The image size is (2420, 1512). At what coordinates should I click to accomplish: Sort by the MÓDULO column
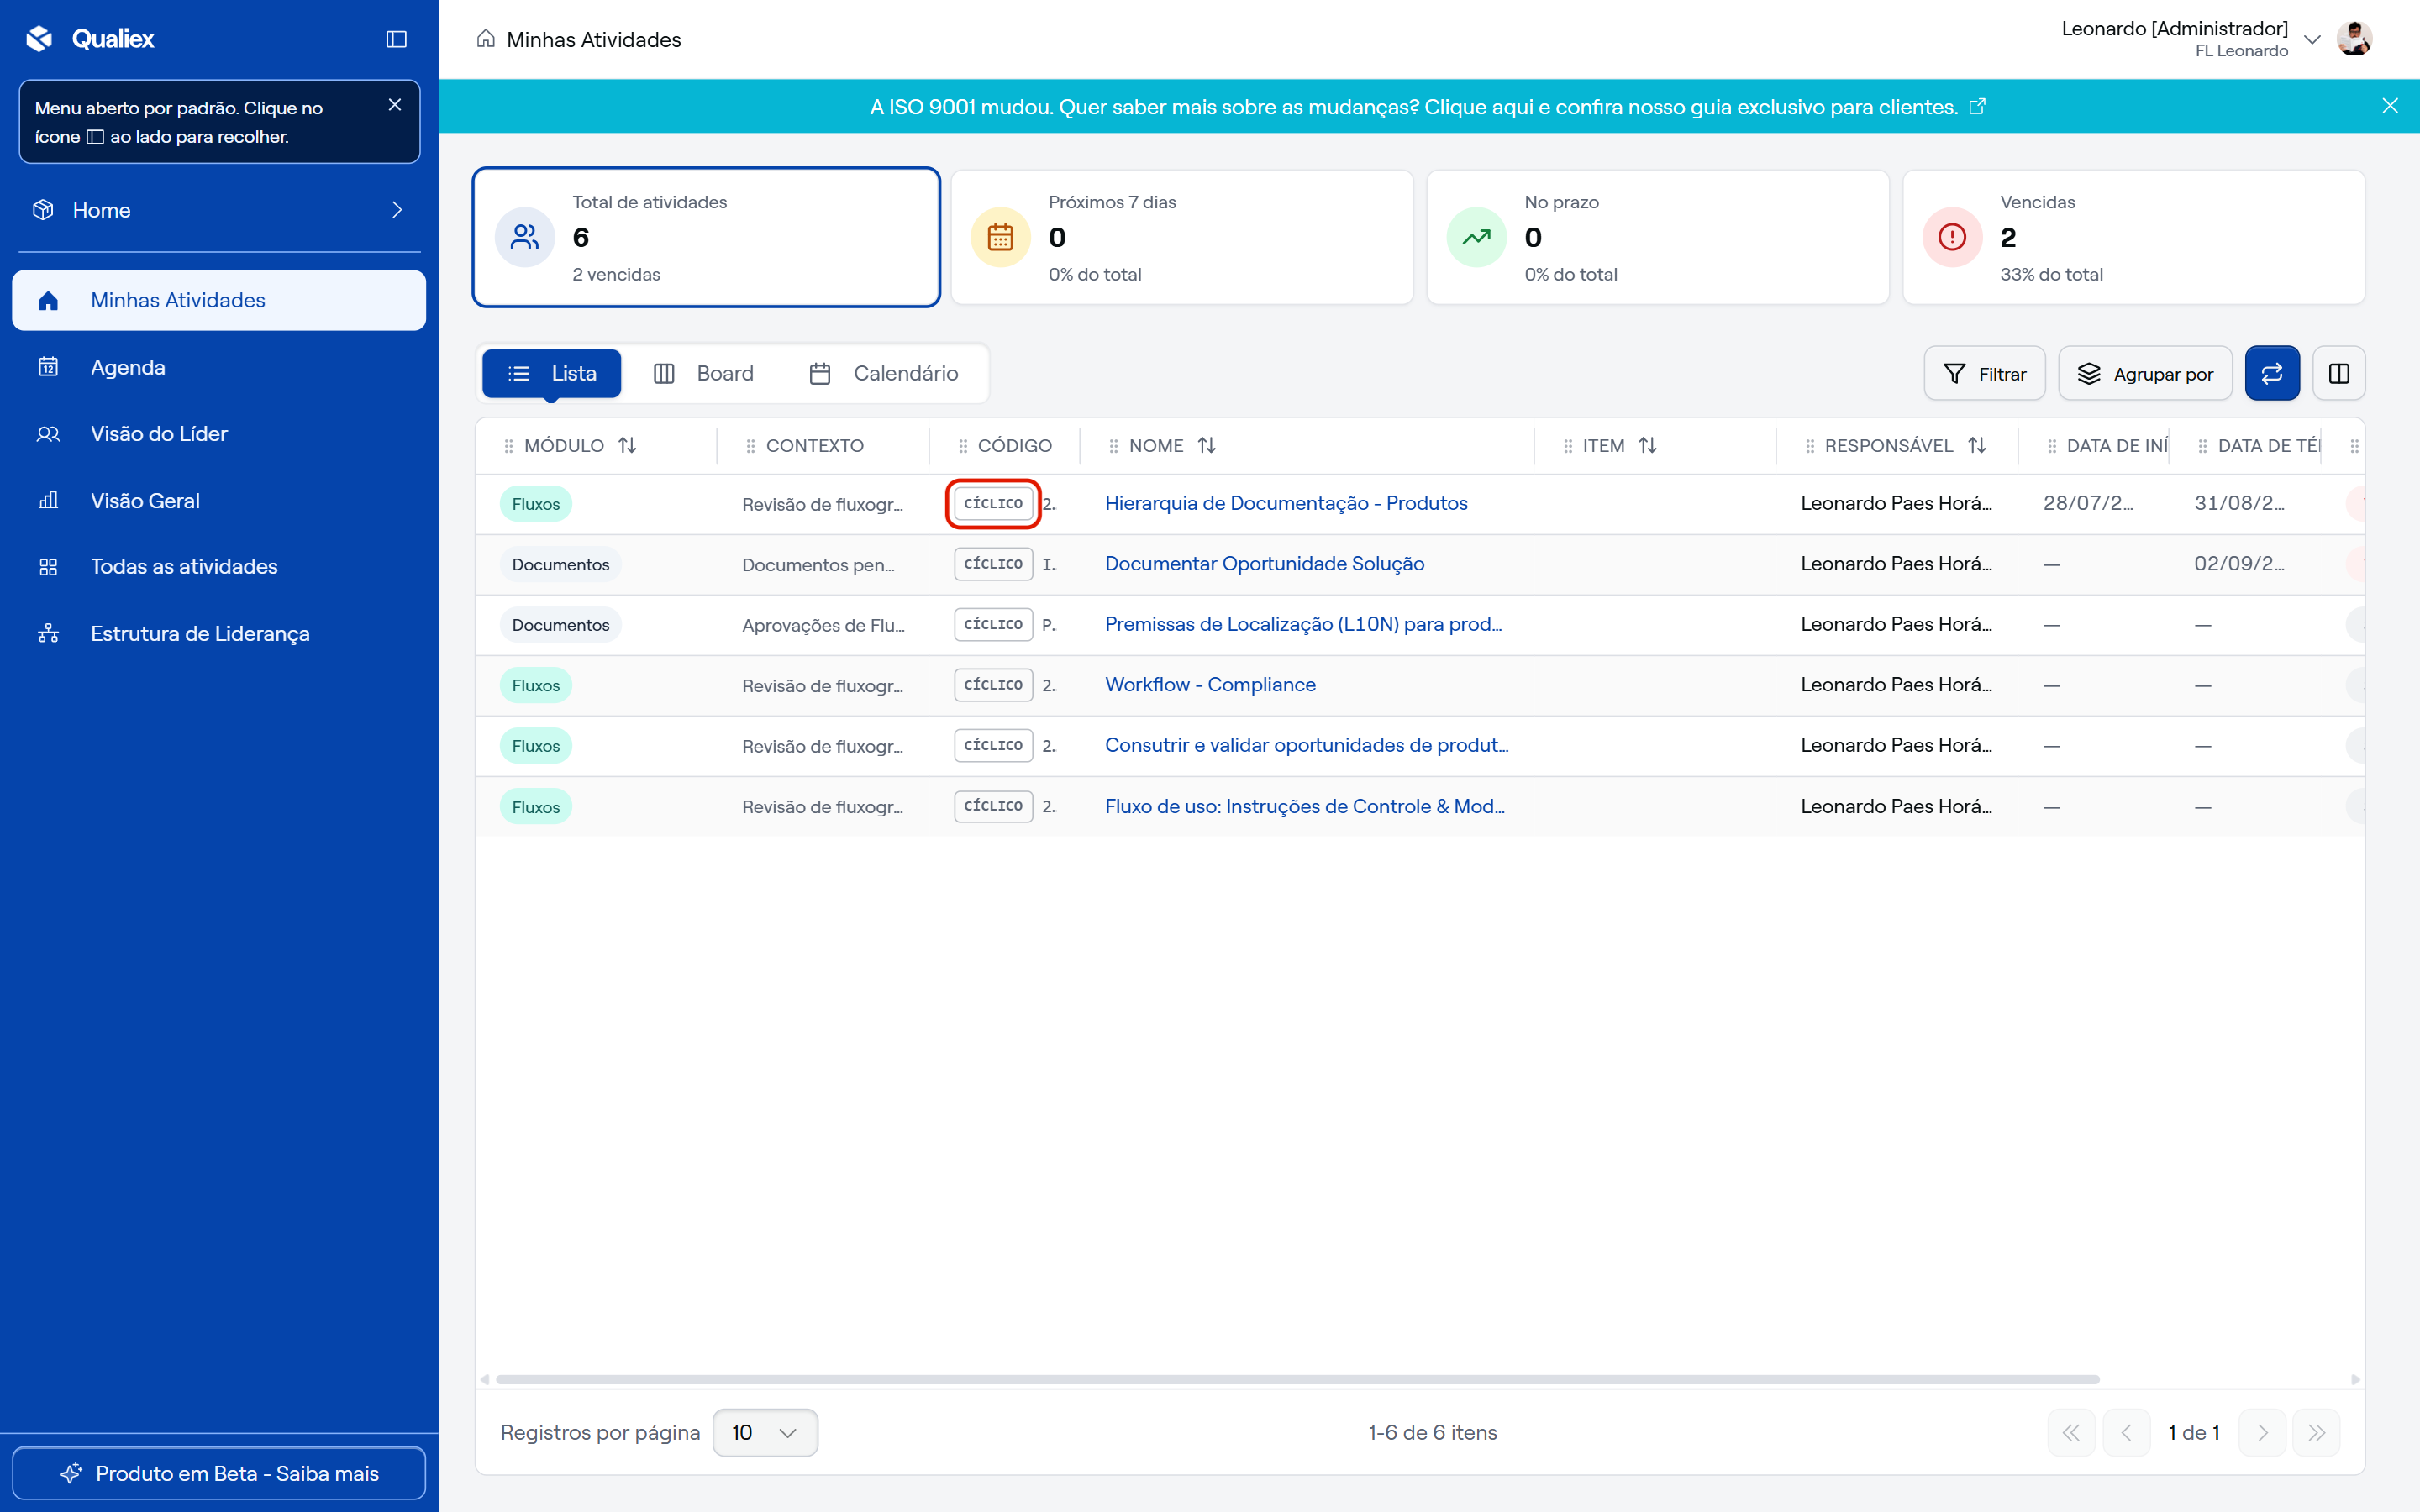[627, 445]
